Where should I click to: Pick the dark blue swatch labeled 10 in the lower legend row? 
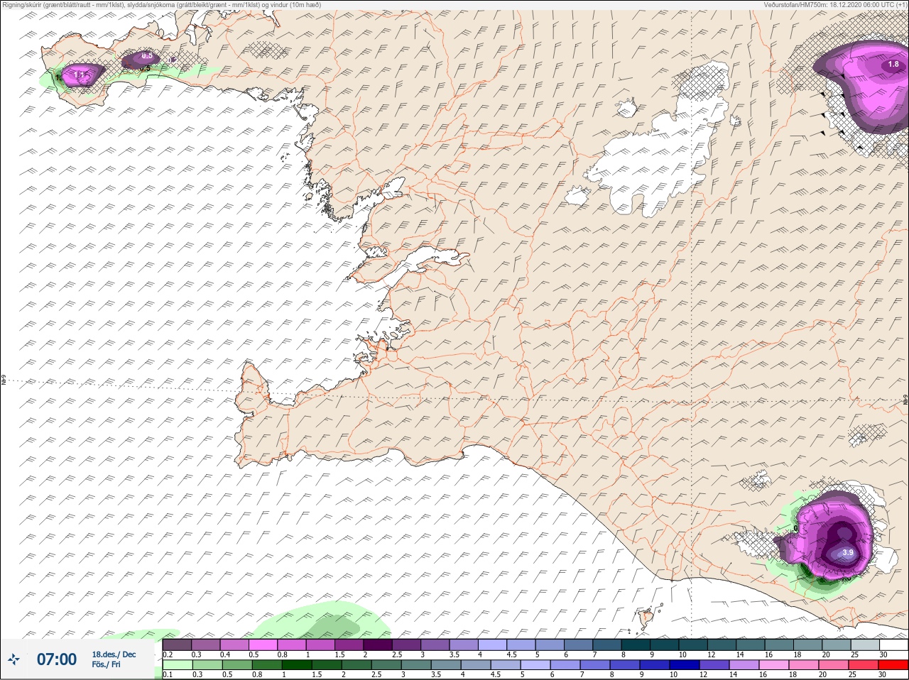click(685, 664)
